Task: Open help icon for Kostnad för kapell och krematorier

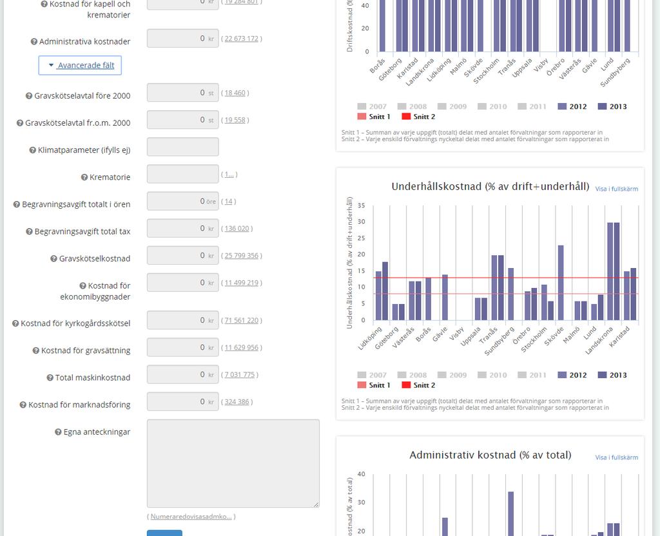Action: pyautogui.click(x=44, y=5)
